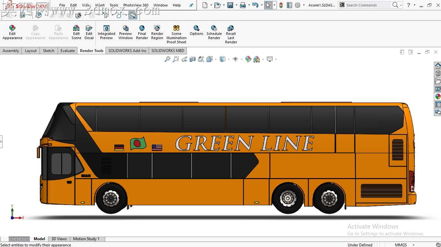This screenshot has height=247, width=441.
Task: Open the Tools menu
Action: point(114,5)
